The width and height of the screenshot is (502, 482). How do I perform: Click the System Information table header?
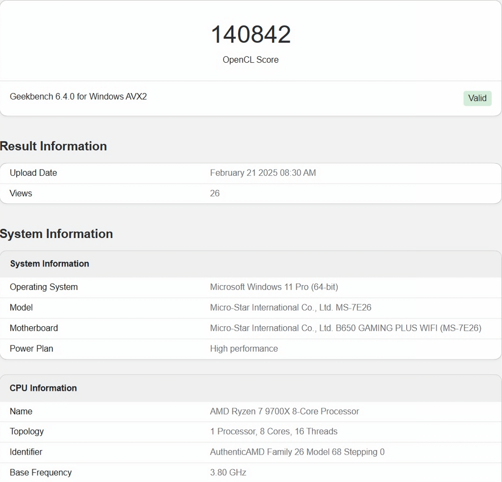click(50, 264)
